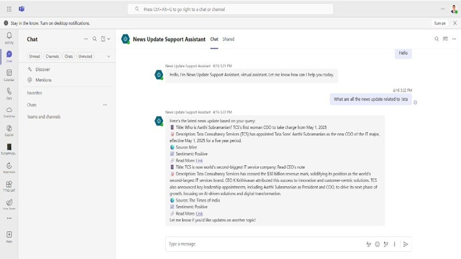The height and width of the screenshot is (259, 461).
Task: Click the News Update Support Assistant header avatar
Action: pyautogui.click(x=125, y=39)
